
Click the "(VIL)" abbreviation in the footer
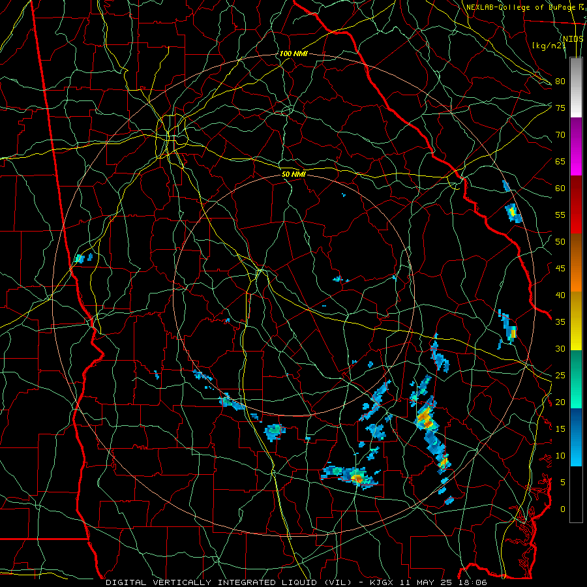(339, 582)
